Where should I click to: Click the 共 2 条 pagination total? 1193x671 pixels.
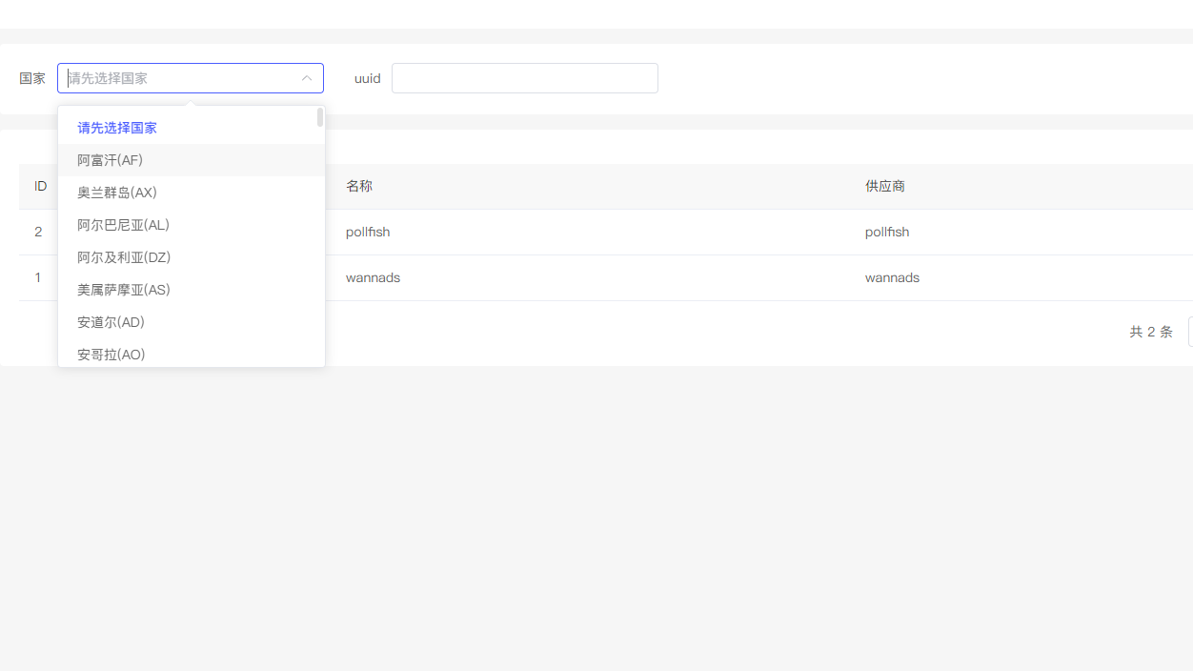point(1151,332)
